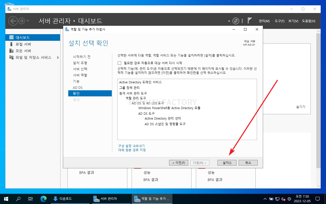Click 그룹 정책 관리 list entry
Screen dimensions: 326x204
click(x=129, y=88)
